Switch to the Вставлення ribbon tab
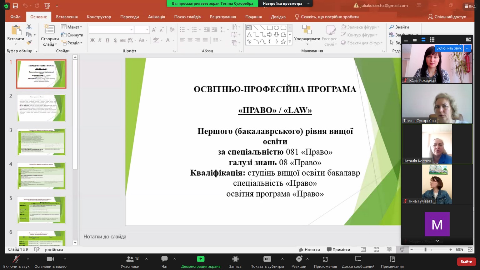This screenshot has width=480, height=270. pyautogui.click(x=67, y=17)
